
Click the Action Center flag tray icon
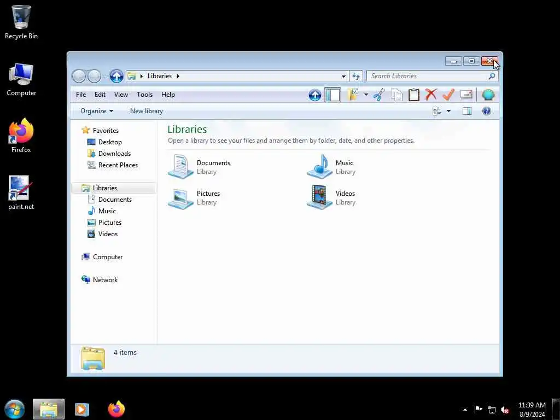[x=478, y=410]
